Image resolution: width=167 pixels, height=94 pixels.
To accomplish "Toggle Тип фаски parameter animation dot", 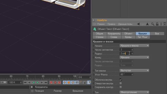I will 93,71.
